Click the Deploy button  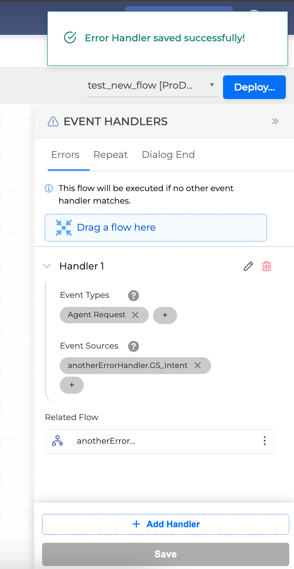coord(254,87)
